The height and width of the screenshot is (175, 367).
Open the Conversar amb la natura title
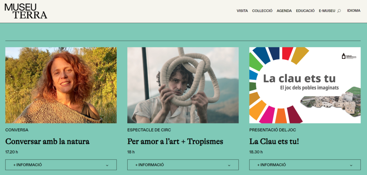[47, 141]
